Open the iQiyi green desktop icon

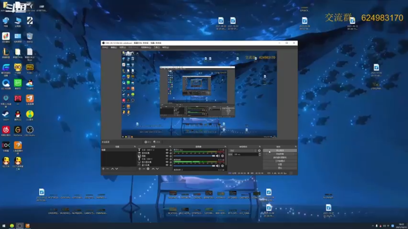(x=18, y=84)
